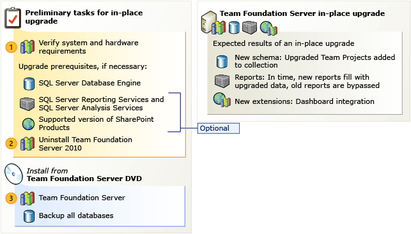Click the text 'Verify system and hardware requirements'
This screenshot has width=411, height=234.
89,47
